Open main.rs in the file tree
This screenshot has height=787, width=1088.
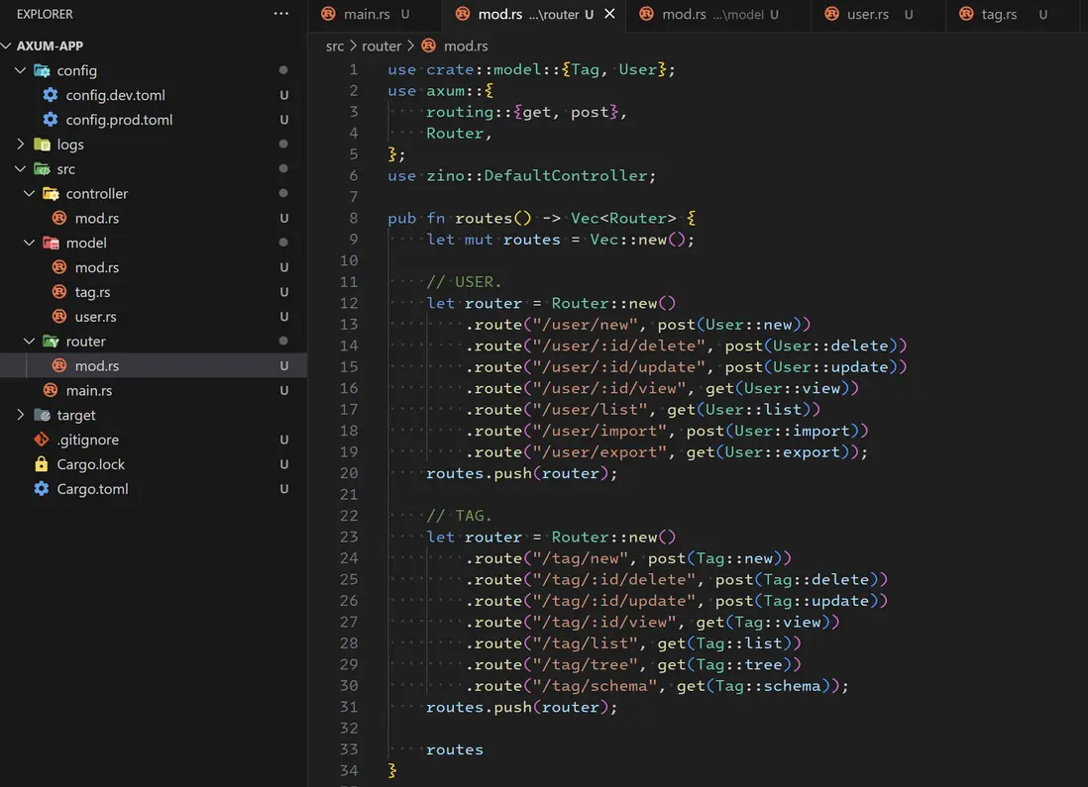[88, 390]
